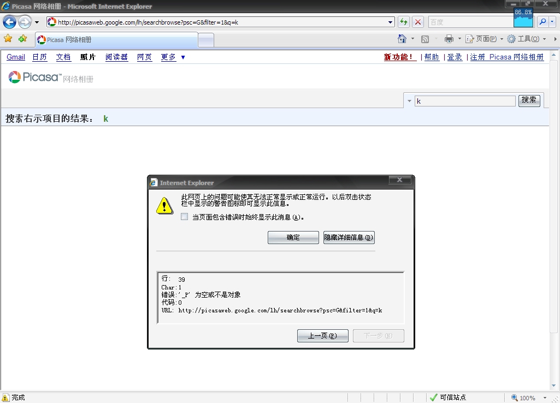Click the Picasa logo
The height and width of the screenshot is (403, 560).
coord(51,77)
